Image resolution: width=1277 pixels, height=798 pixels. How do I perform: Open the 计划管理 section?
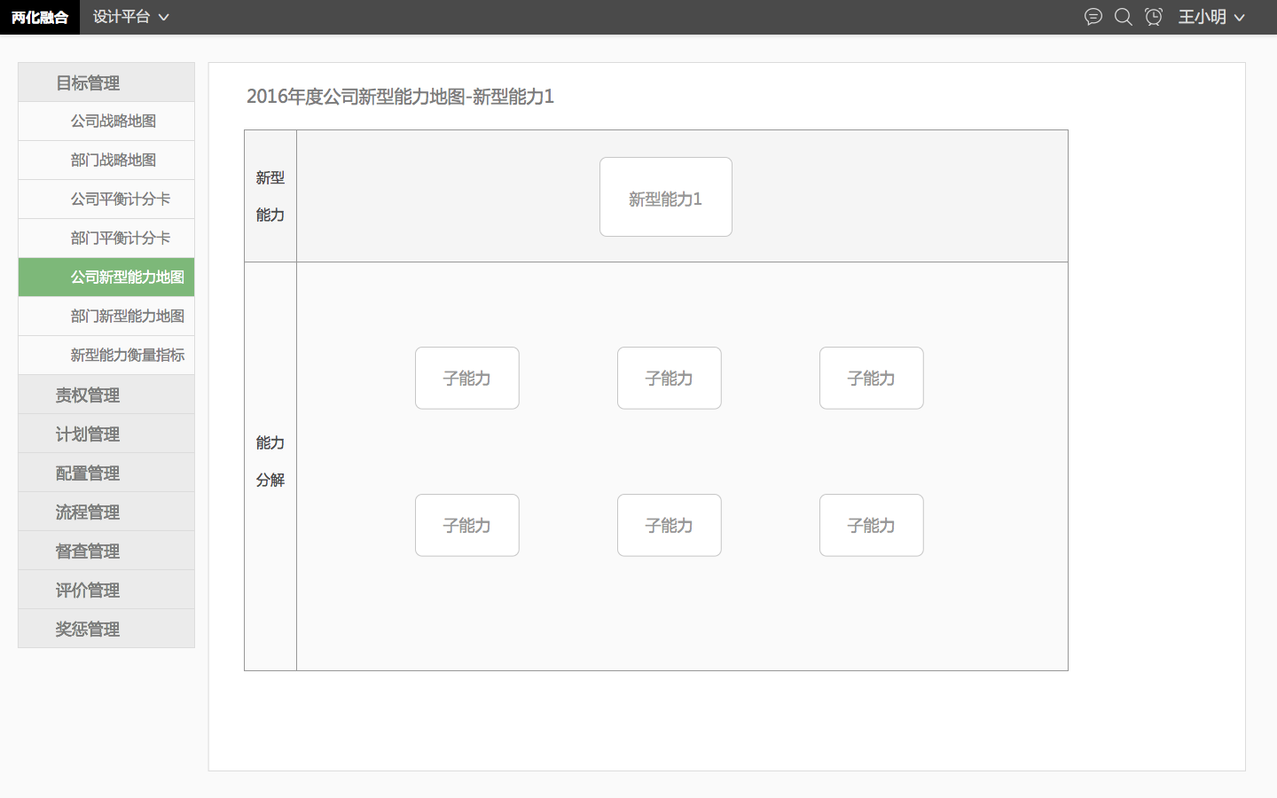pos(106,433)
